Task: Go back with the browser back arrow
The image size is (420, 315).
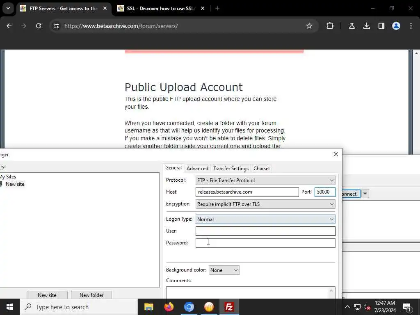Action: click(x=9, y=26)
